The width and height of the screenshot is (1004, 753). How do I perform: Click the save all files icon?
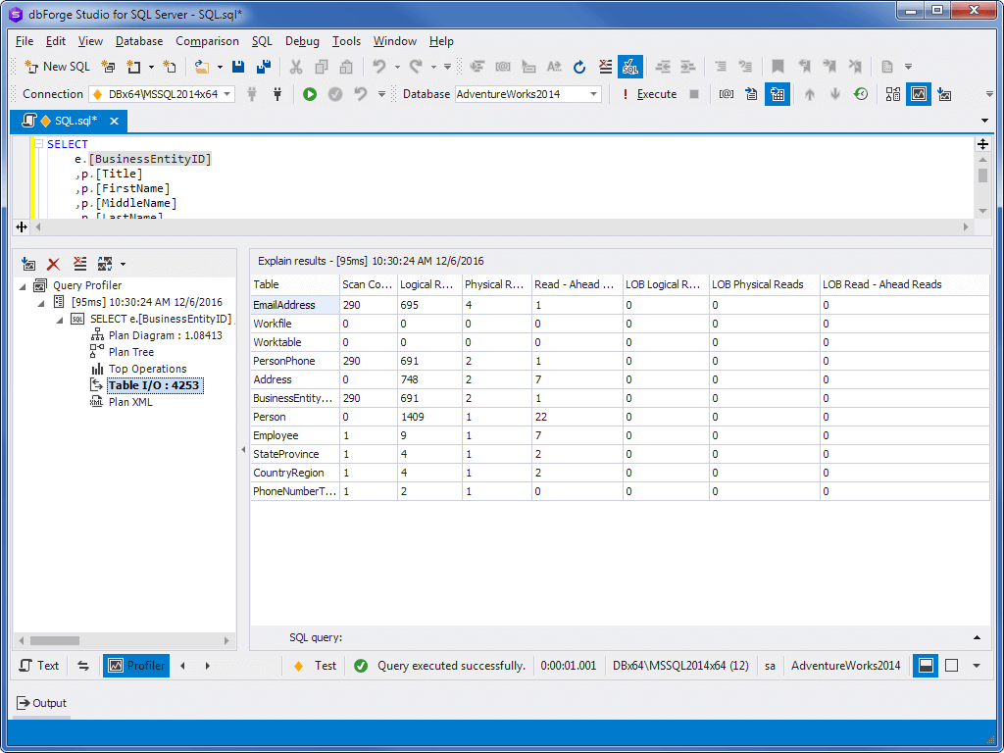click(263, 67)
